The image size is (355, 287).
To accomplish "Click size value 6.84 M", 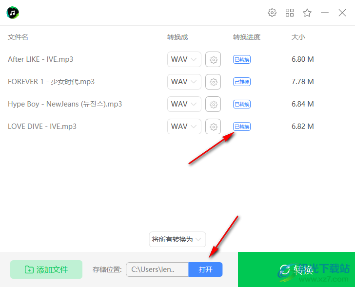I will click(x=303, y=104).
